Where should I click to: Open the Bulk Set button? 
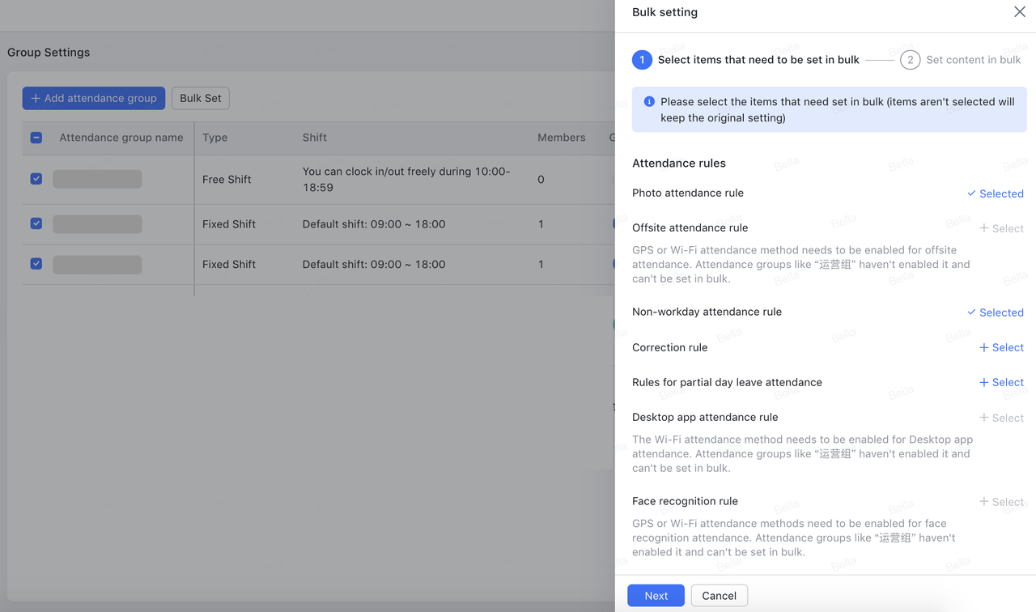pyautogui.click(x=200, y=98)
